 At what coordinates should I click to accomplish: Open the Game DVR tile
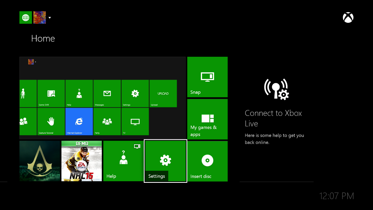pyautogui.click(x=51, y=94)
